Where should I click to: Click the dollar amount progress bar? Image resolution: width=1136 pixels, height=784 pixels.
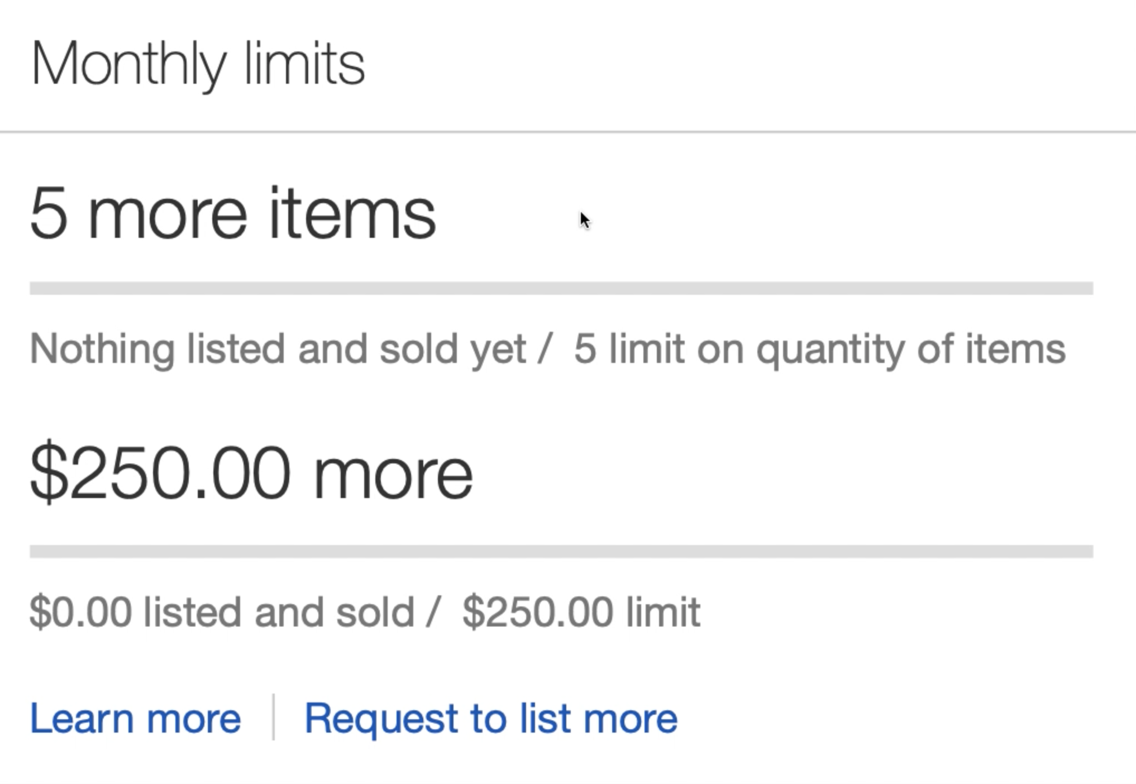(x=561, y=552)
